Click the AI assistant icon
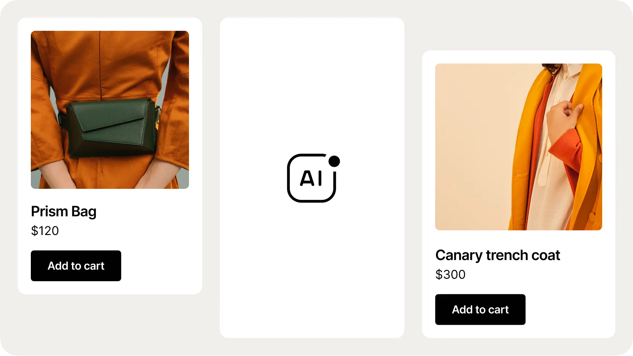The width and height of the screenshot is (633, 356). (x=311, y=178)
